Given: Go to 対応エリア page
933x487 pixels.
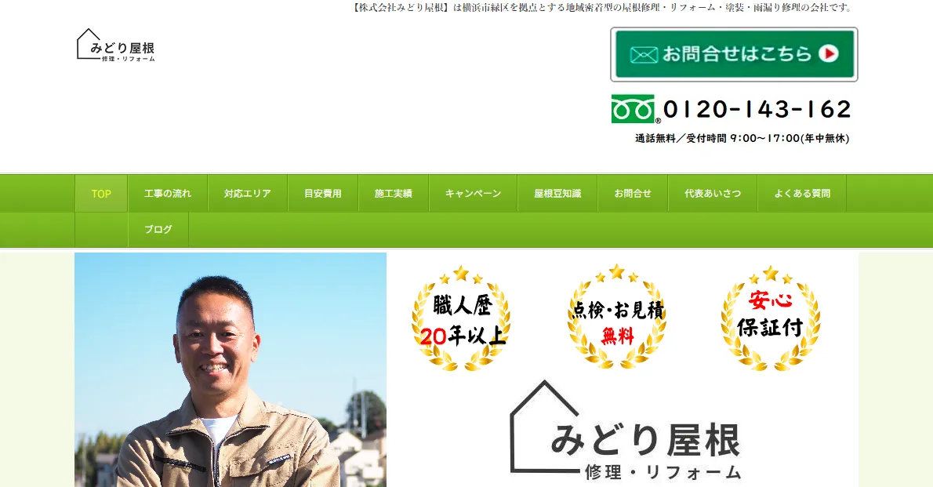Looking at the screenshot, I should coord(248,194).
